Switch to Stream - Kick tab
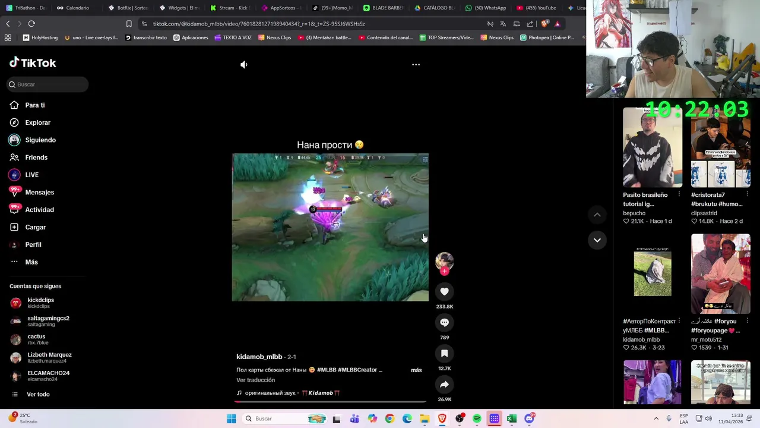This screenshot has height=428, width=760. 230,8
